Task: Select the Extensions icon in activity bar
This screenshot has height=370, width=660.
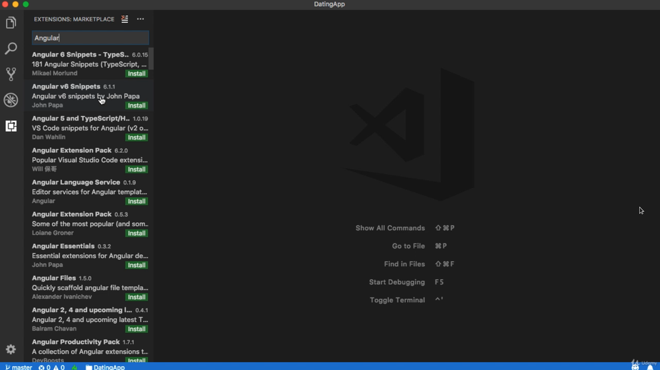Action: 11,126
